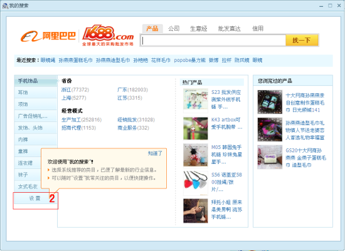345x251 pixels.
Task: Filter by 经销批发 business mode
Action: (127, 120)
